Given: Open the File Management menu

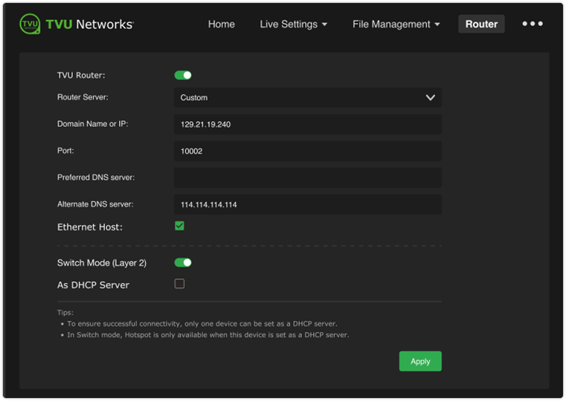Looking at the screenshot, I should point(396,25).
